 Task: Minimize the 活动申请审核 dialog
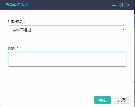tap(114, 5)
